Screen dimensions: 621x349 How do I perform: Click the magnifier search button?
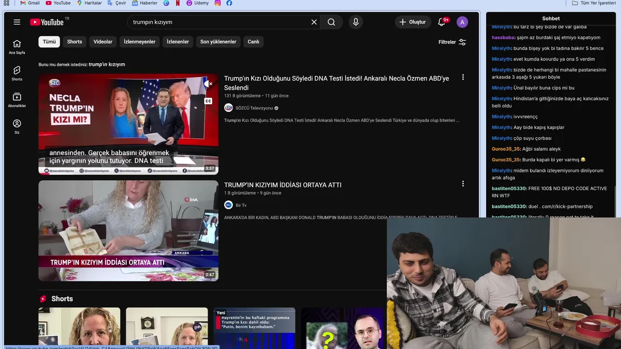click(331, 22)
